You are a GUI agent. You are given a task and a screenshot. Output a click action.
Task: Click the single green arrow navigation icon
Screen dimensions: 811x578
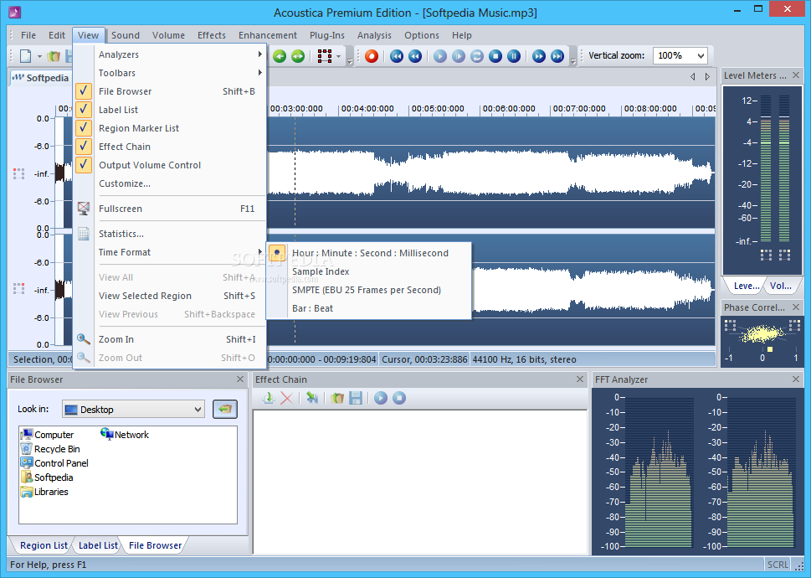(x=280, y=56)
